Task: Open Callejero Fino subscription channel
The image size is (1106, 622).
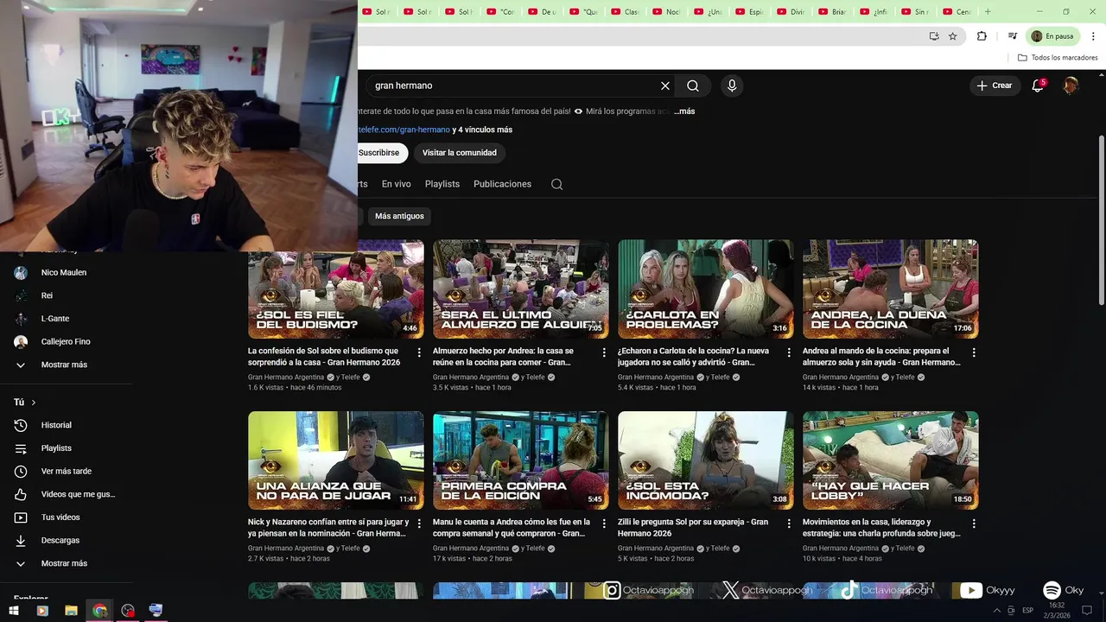Action: click(x=64, y=342)
